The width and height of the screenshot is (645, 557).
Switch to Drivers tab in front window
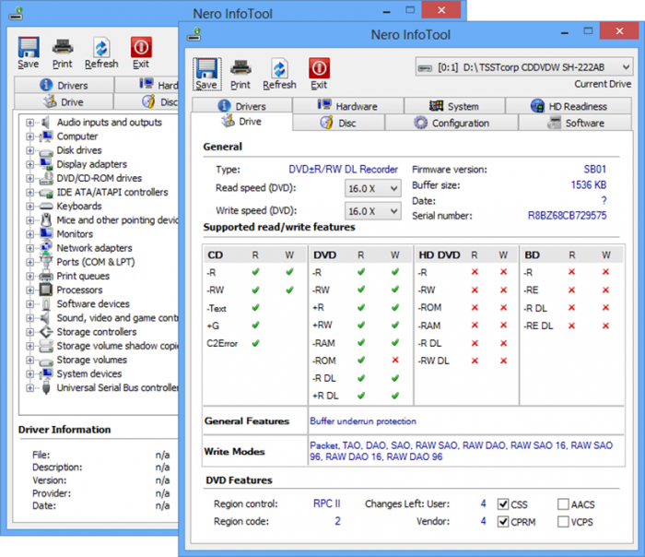point(242,106)
